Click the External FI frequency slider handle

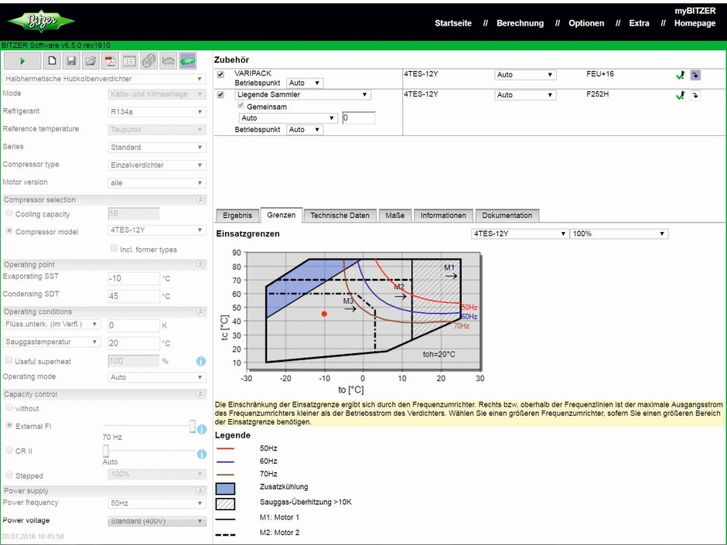click(193, 427)
